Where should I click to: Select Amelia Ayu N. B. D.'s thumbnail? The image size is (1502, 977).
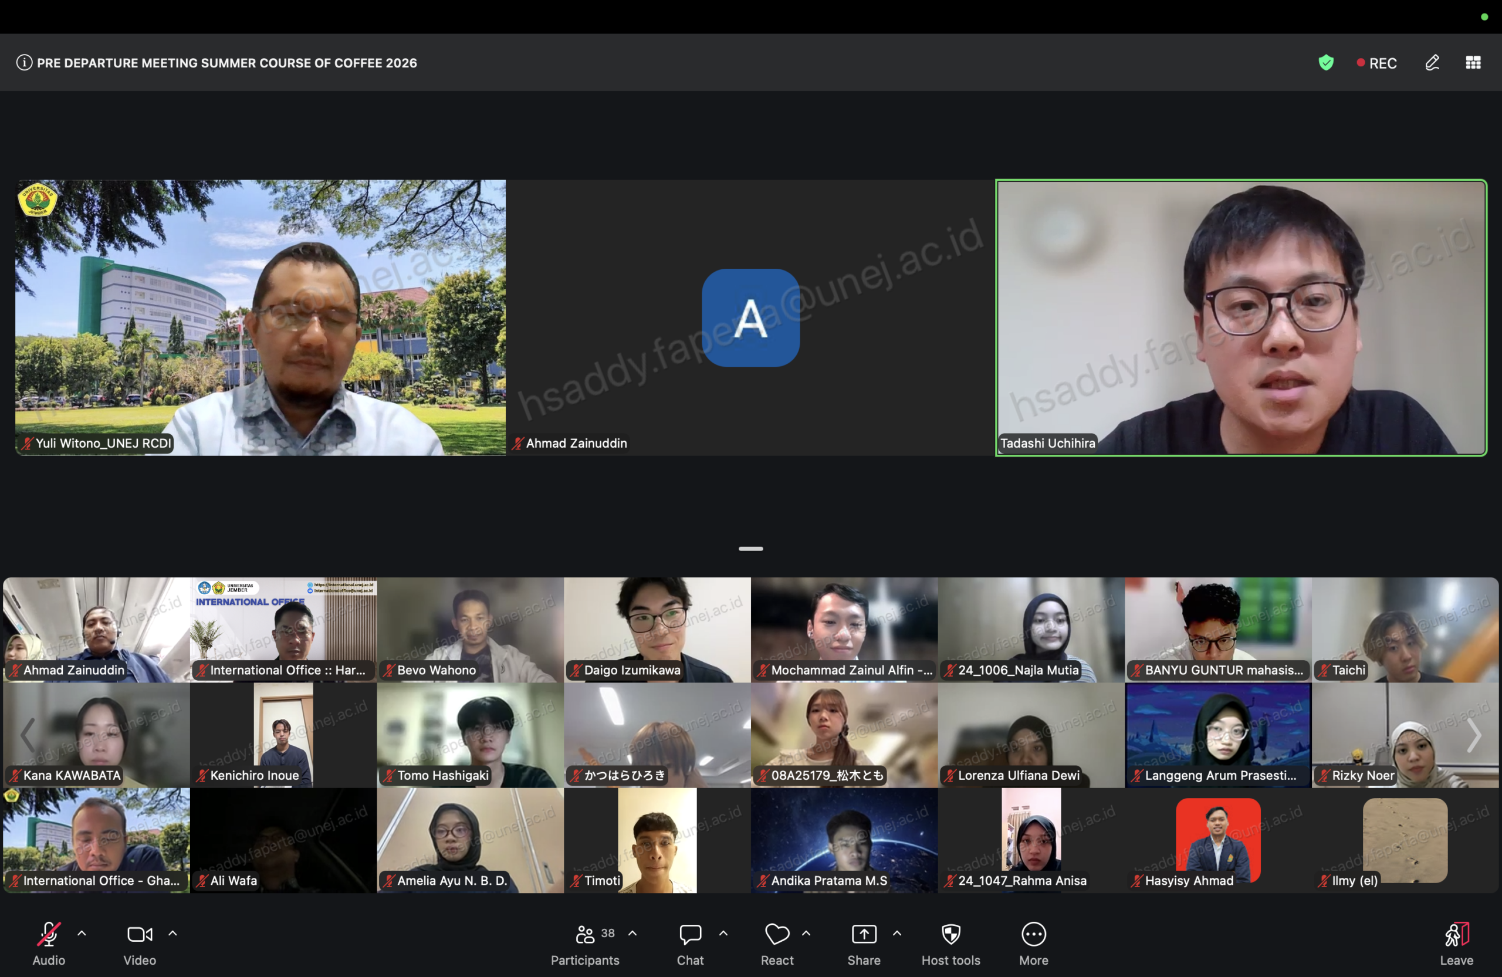click(471, 840)
